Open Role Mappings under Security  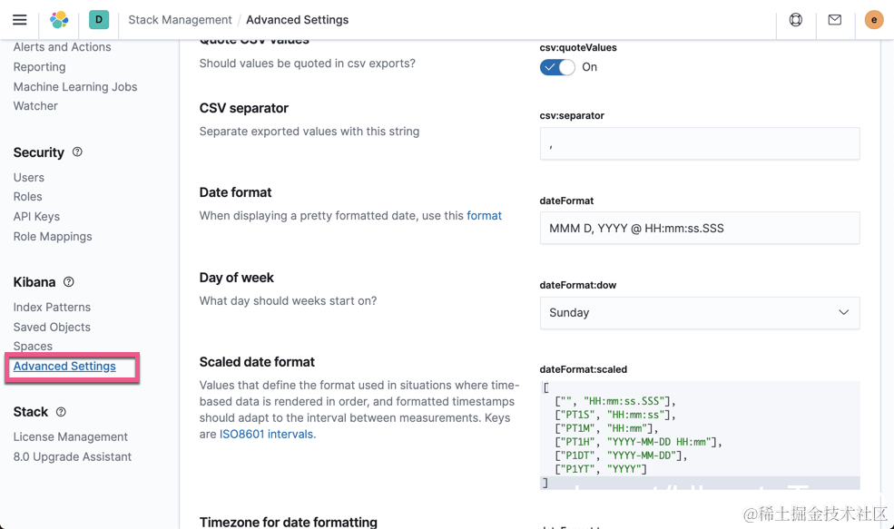pyautogui.click(x=53, y=237)
